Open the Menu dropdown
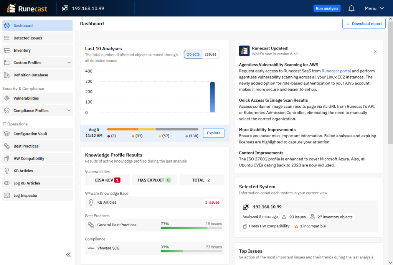 [374, 8]
